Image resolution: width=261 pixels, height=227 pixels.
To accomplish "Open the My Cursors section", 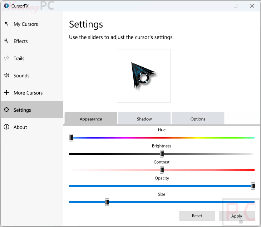I will pos(32,24).
